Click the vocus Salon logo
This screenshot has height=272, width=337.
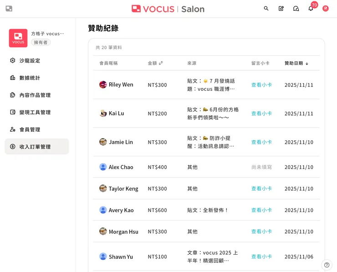(x=168, y=9)
